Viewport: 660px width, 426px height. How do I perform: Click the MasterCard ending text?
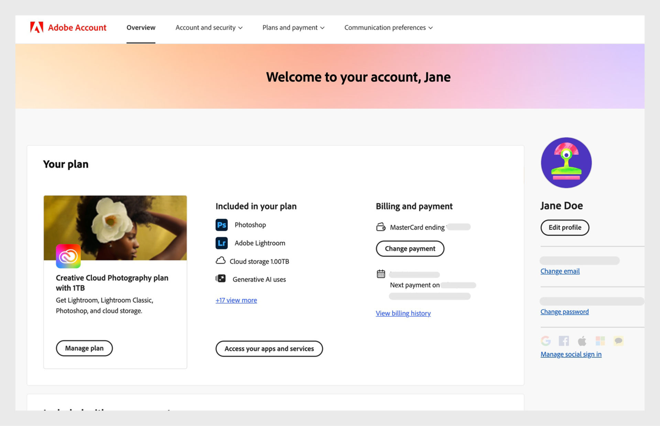(417, 227)
